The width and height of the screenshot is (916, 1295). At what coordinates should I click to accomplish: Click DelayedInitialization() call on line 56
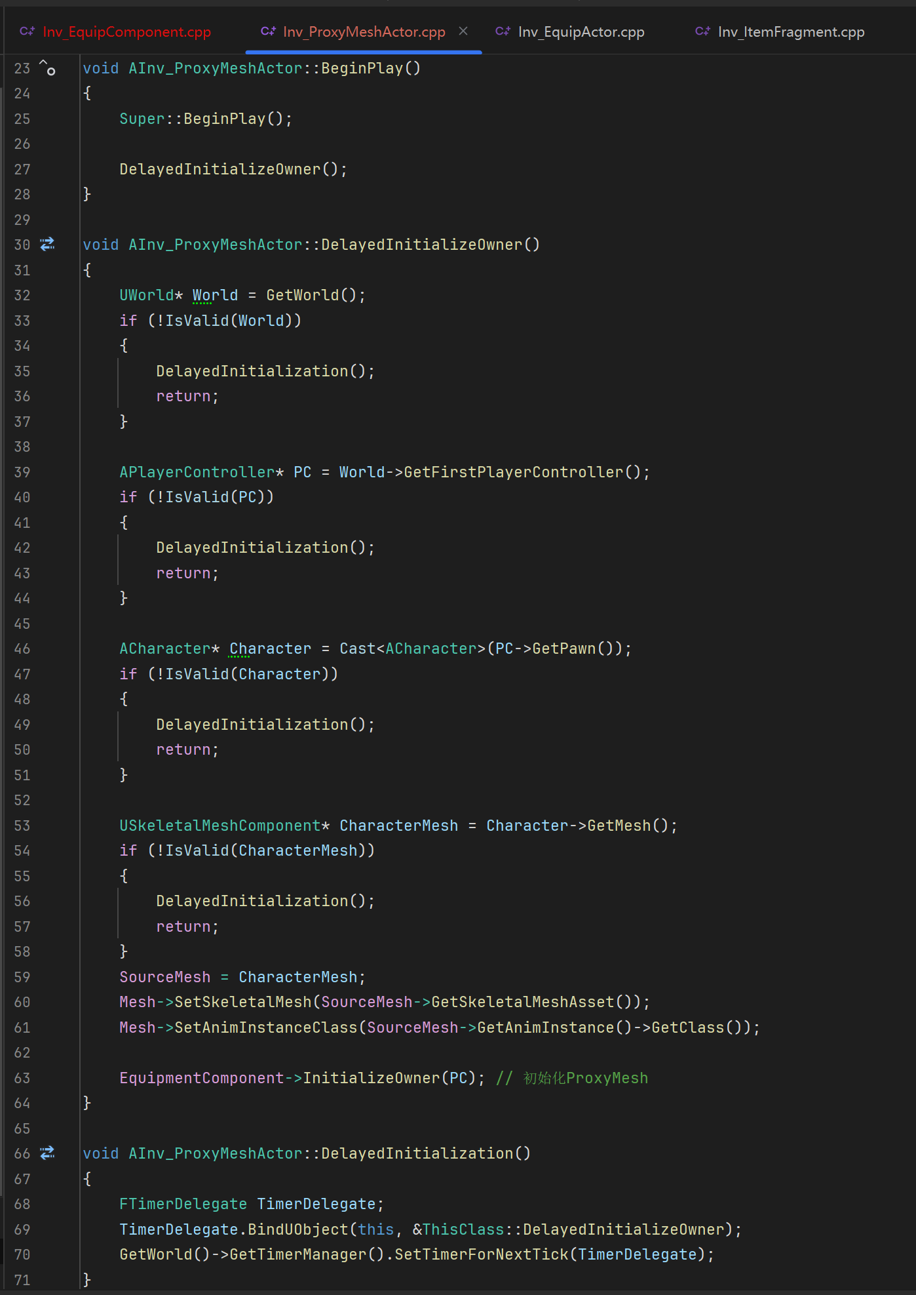pos(261,901)
